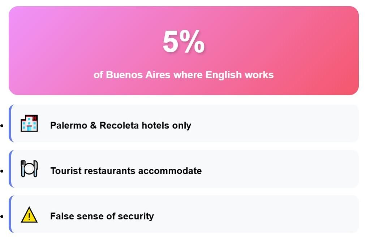Click the bullet beside the hotels item
The image size is (370, 245).
2,126
